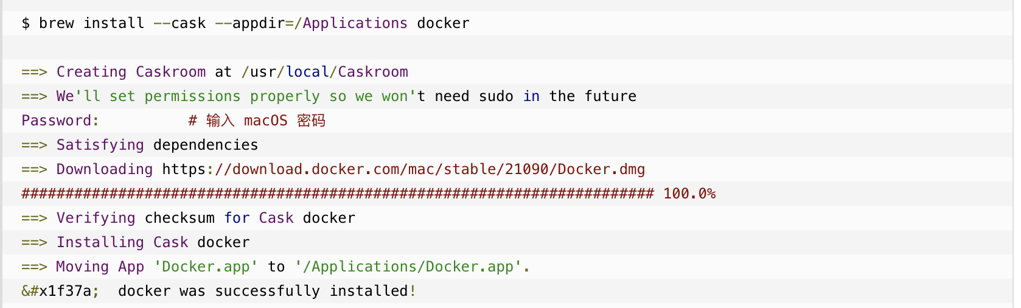
Task: Click the "Satisfying dependencies" line
Action: (x=157, y=145)
